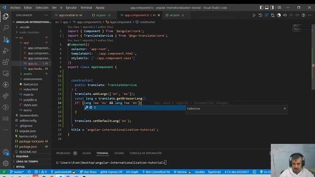Open the Live Share activity bar icon
Viewport: 315px width, 177px height.
coord(5,96)
